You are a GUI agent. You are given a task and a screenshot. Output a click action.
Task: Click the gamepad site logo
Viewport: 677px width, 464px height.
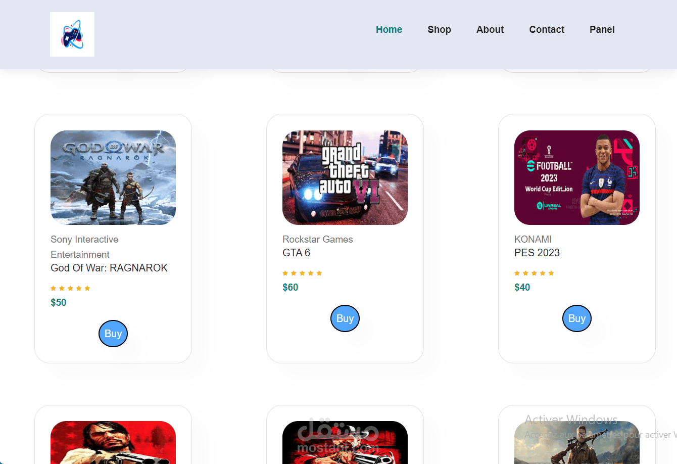tap(72, 34)
